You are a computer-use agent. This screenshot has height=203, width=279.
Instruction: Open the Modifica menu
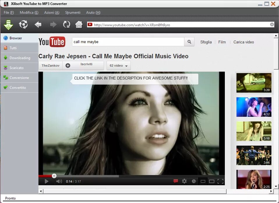pyautogui.click(x=29, y=13)
